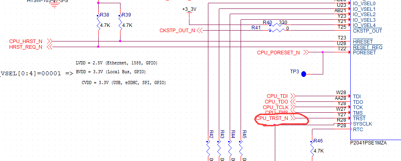Click the CKSTP_OUT_N off-page connector arrow

click(199, 31)
